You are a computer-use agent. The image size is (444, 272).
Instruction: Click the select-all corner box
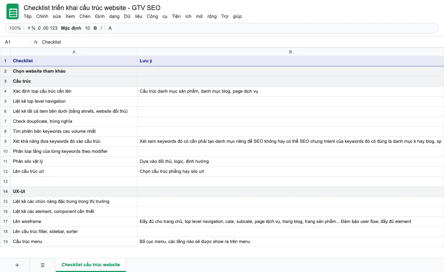coord(5,52)
